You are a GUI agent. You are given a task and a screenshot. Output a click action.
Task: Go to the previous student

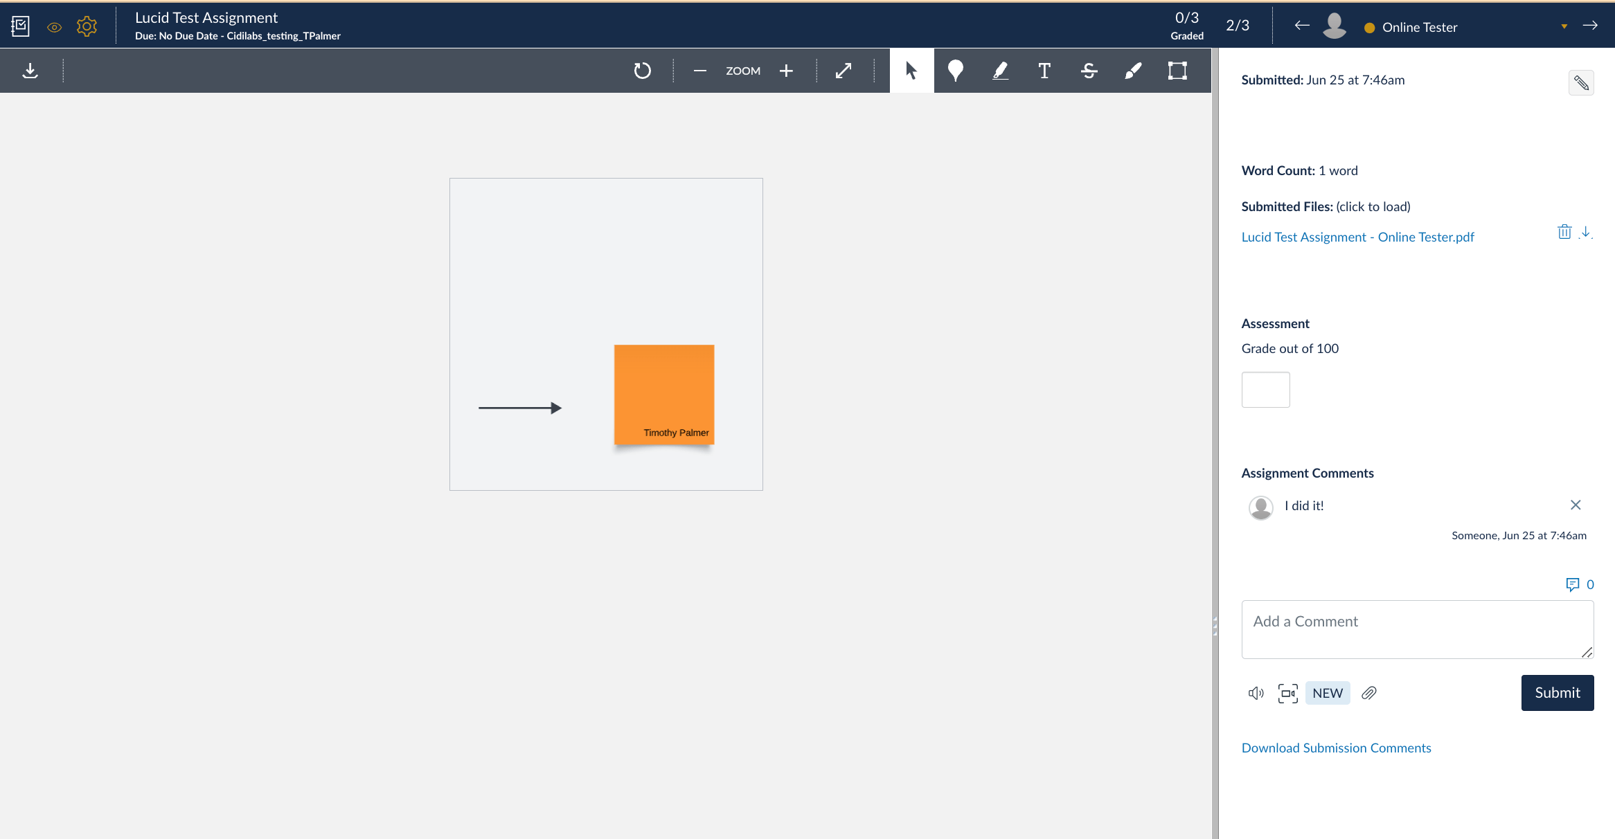[x=1301, y=26]
